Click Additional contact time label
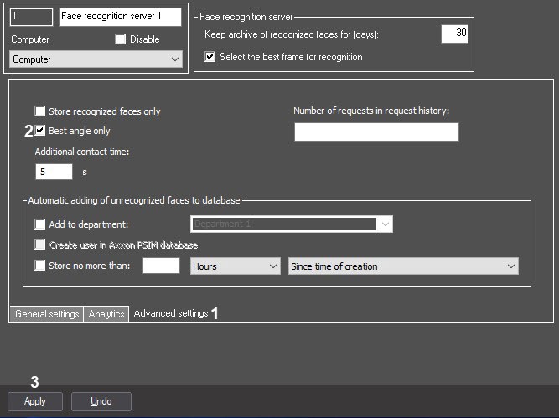The image size is (559, 418). (x=82, y=152)
